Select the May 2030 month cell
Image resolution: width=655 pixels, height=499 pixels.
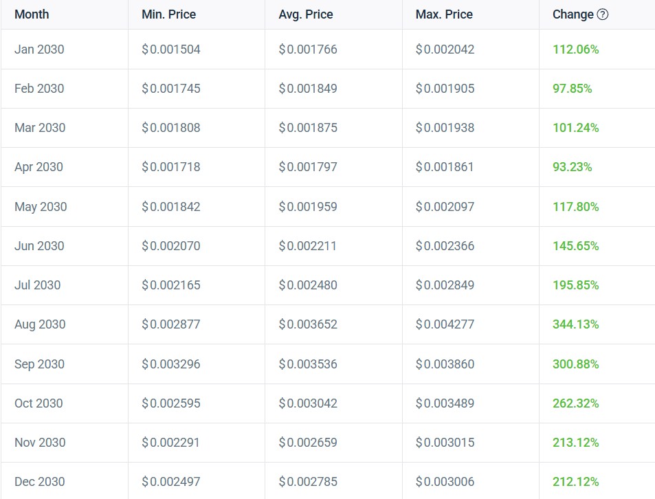41,207
